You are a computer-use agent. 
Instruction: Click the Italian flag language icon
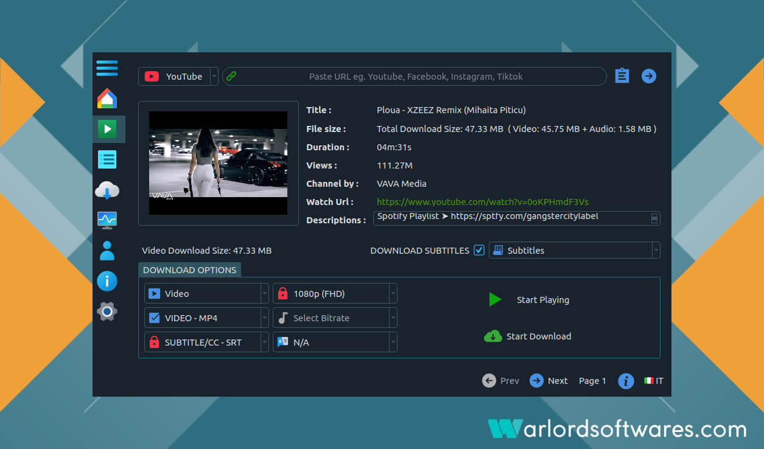click(648, 381)
